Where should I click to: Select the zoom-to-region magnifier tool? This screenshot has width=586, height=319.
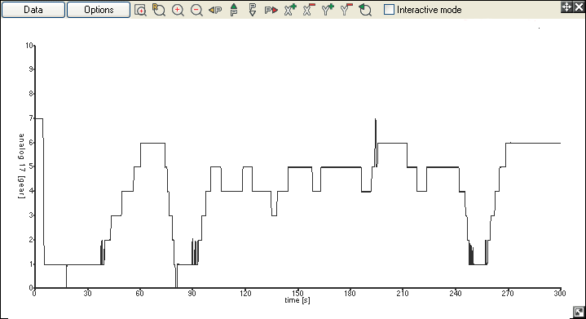tap(140, 10)
